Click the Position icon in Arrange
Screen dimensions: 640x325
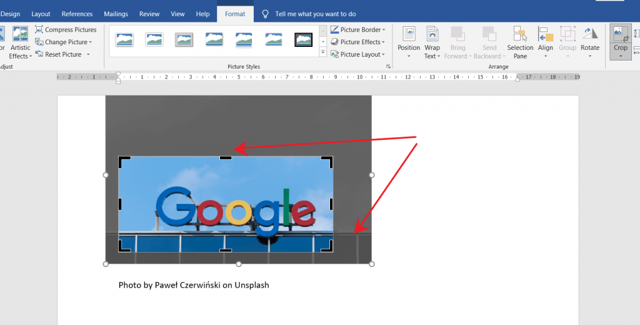[x=409, y=35]
